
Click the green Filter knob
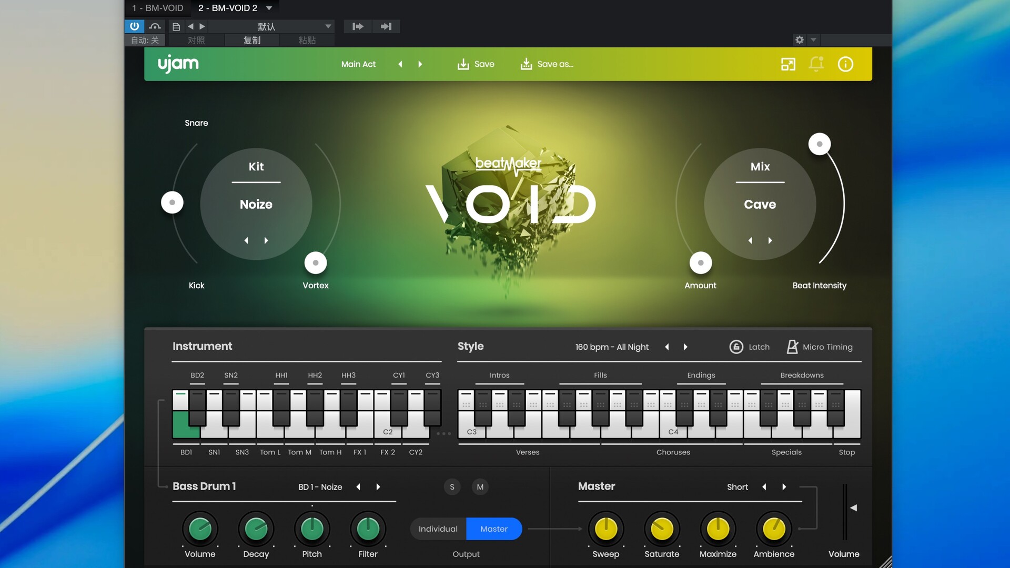pos(368,529)
